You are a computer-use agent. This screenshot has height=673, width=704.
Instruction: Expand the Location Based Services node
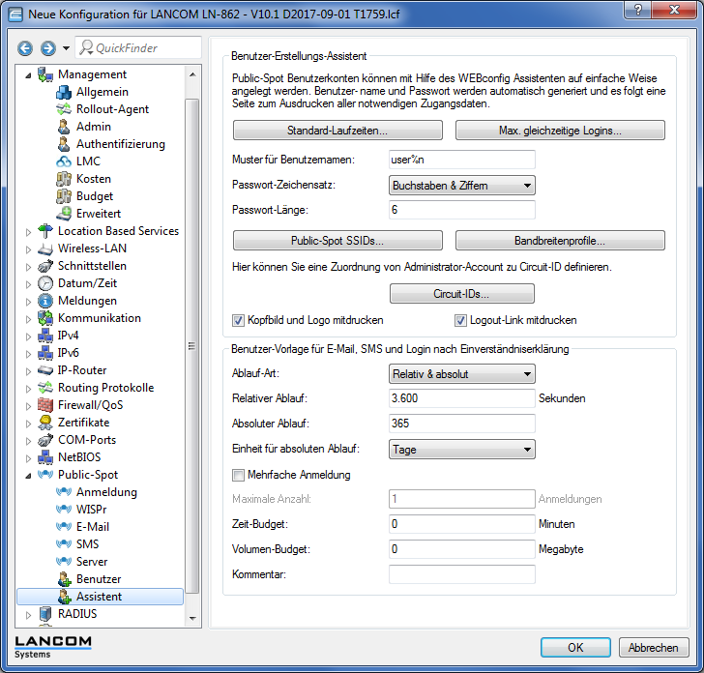click(28, 231)
